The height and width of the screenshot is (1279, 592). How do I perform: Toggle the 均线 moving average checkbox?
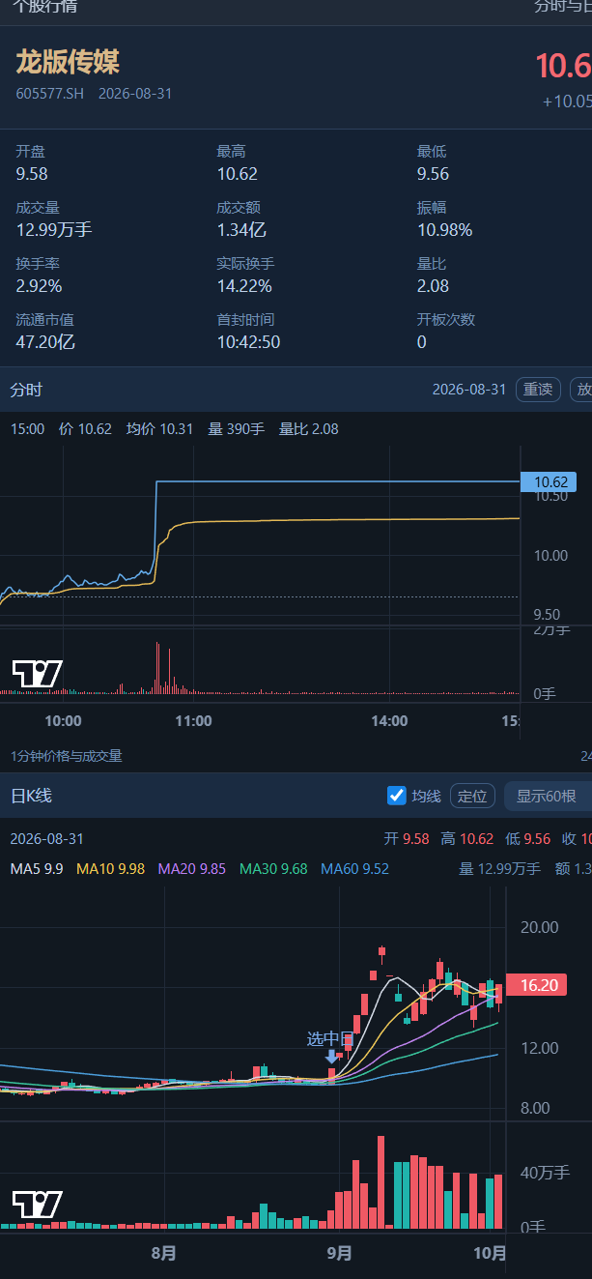[396, 796]
